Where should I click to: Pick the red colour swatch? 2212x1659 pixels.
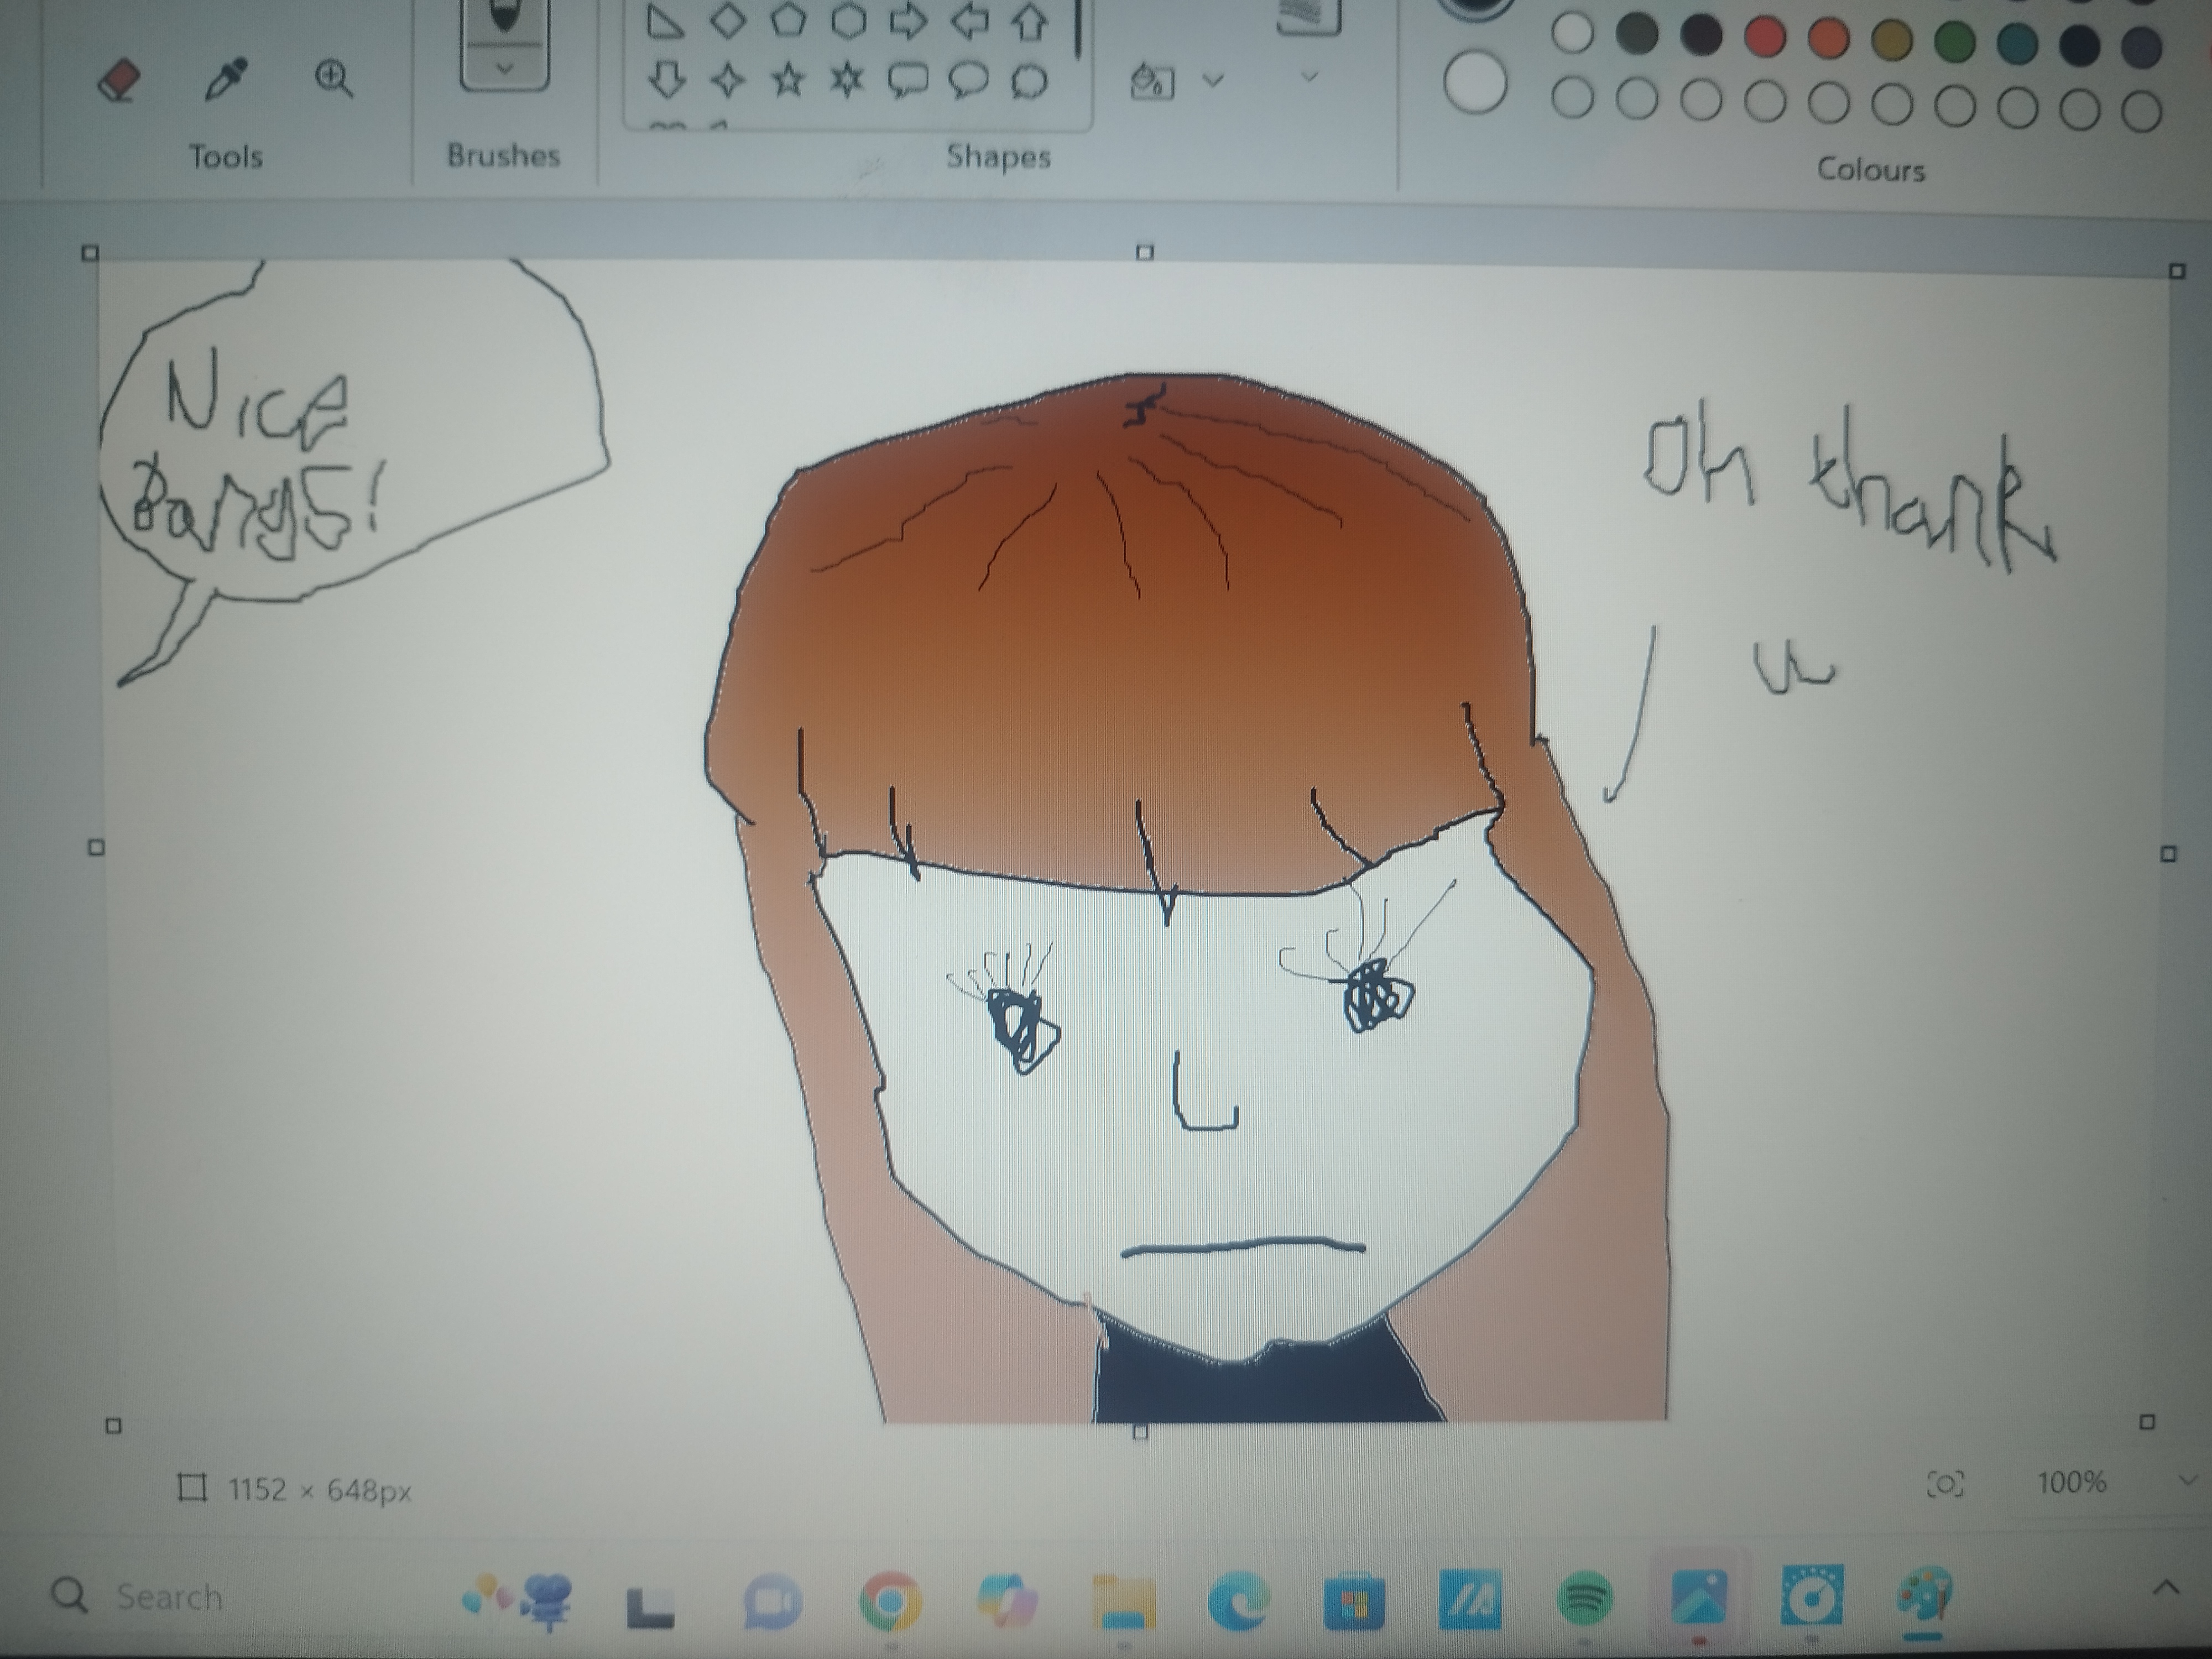(x=1765, y=38)
